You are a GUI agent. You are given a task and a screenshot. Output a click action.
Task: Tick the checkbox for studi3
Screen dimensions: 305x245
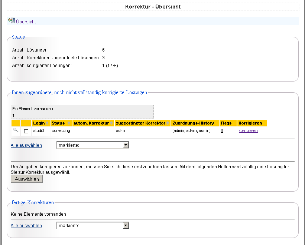pyautogui.click(x=26, y=131)
